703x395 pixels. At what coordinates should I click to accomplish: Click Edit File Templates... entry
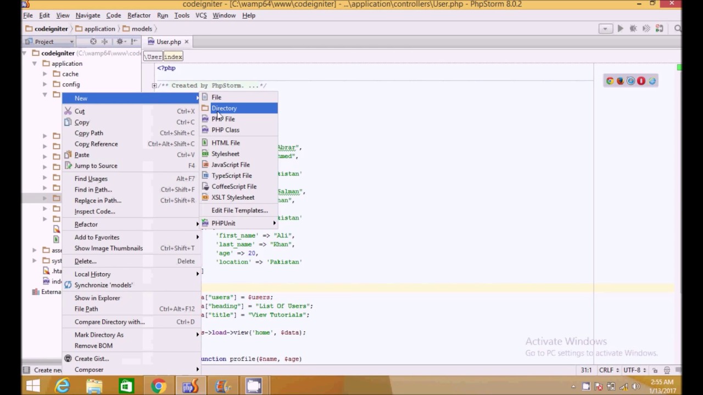(x=239, y=210)
